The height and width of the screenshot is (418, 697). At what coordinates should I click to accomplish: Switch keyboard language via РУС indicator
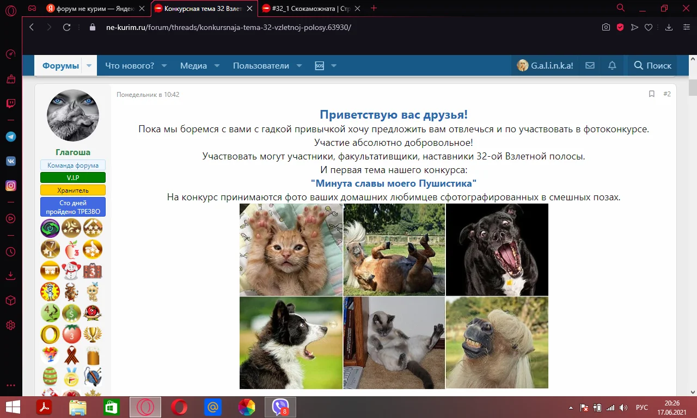[641, 407]
